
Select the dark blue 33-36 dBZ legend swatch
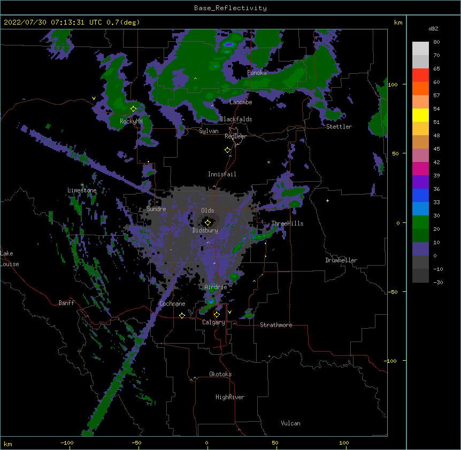tap(420, 195)
